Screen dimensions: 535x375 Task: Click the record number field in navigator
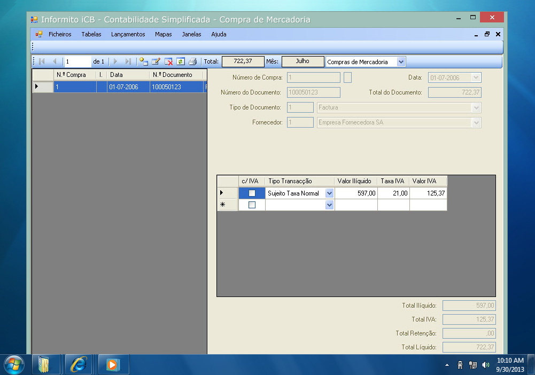tap(77, 61)
